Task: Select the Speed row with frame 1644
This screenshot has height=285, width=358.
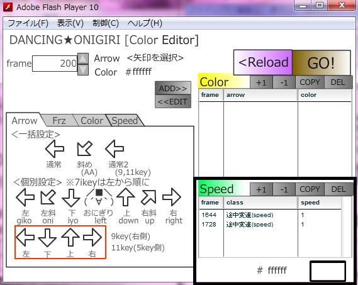Action: 270,215
